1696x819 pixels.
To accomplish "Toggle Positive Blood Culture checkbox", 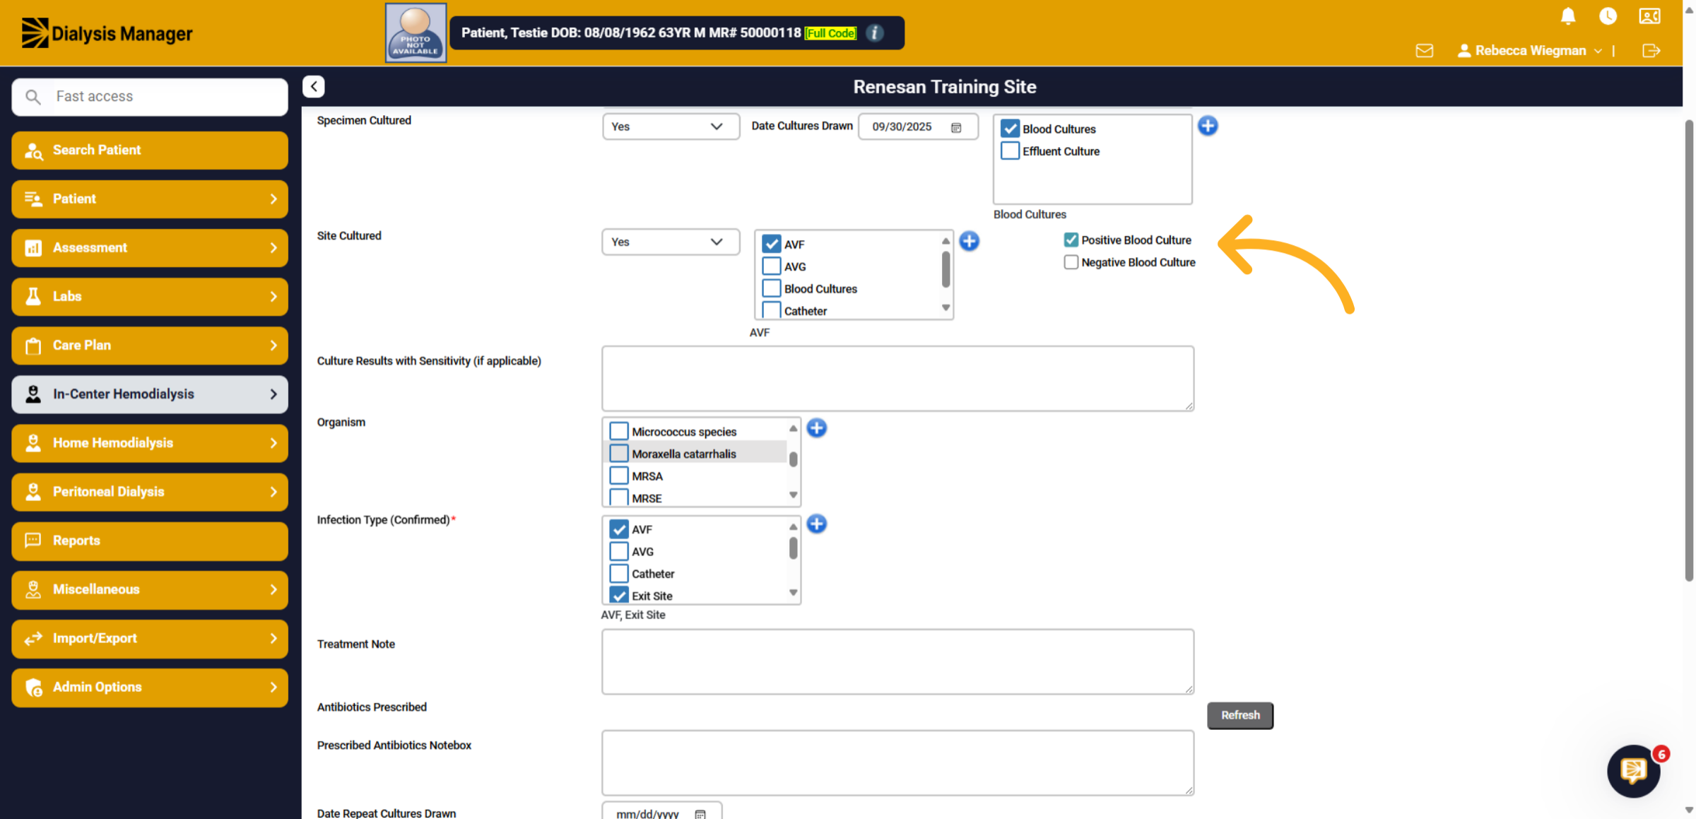I will (x=1071, y=240).
